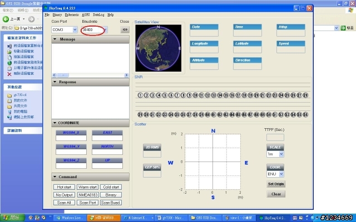Click the Explorer window's Forward arrow

point(31,19)
